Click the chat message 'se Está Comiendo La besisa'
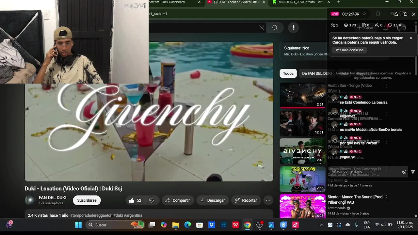Viewport: 418px width, 235px height. 363,102
